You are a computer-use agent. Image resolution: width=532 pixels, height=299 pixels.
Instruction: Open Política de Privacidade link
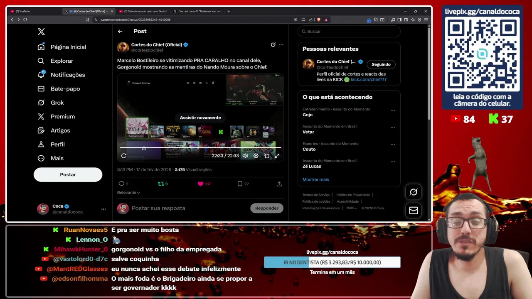point(353,195)
